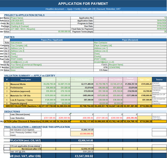Select the Loss & Expense / Claims cell
Screen dimensions: 167x158
click(x=25, y=100)
